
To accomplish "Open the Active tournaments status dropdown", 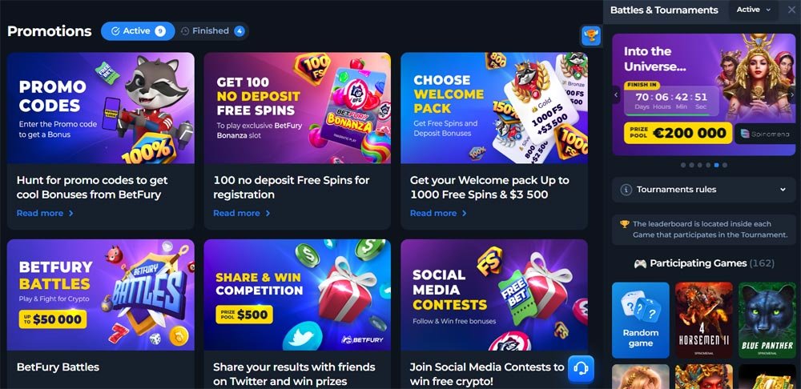I will 754,10.
